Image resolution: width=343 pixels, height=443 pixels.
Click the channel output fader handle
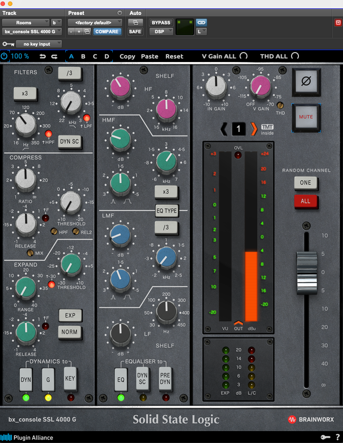307,273
